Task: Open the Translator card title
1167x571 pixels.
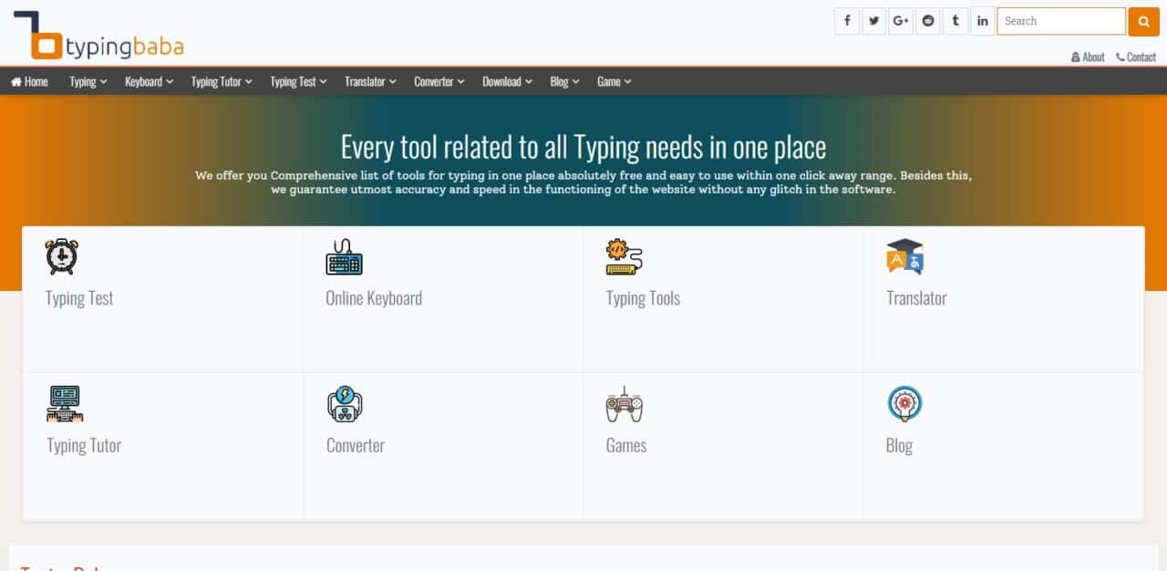Action: pos(916,298)
